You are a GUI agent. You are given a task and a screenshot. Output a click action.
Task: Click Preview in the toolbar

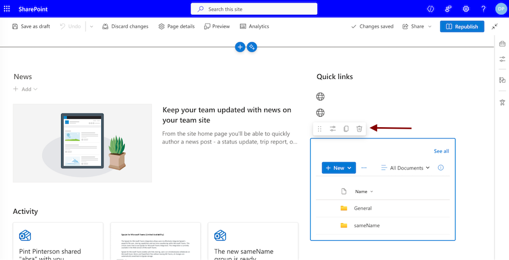pyautogui.click(x=217, y=26)
